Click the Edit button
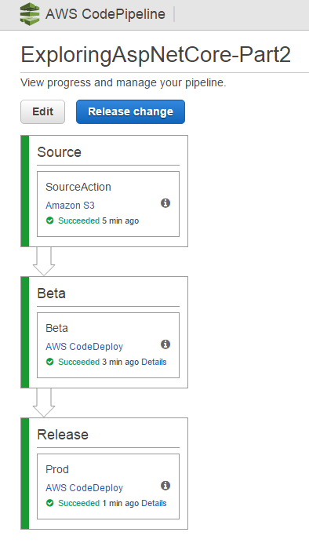 pyautogui.click(x=42, y=112)
